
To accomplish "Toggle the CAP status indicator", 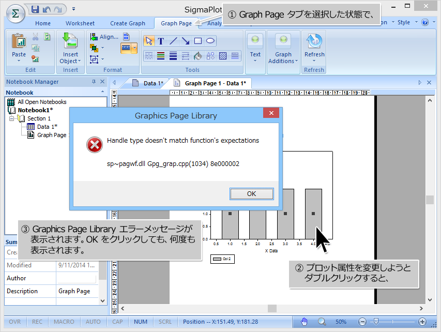I will [117, 322].
